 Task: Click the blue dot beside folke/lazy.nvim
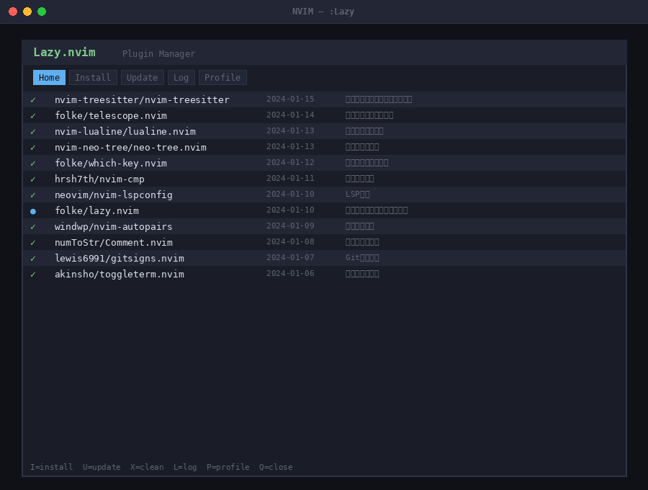tap(33, 211)
